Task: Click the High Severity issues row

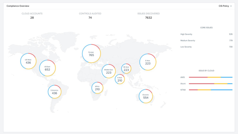Action: (x=206, y=34)
